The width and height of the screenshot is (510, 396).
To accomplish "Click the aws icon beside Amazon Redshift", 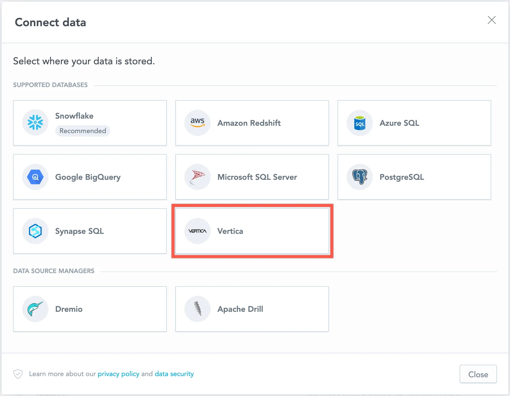I will pyautogui.click(x=197, y=123).
